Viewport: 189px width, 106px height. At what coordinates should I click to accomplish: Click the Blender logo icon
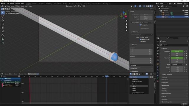point(2,4)
